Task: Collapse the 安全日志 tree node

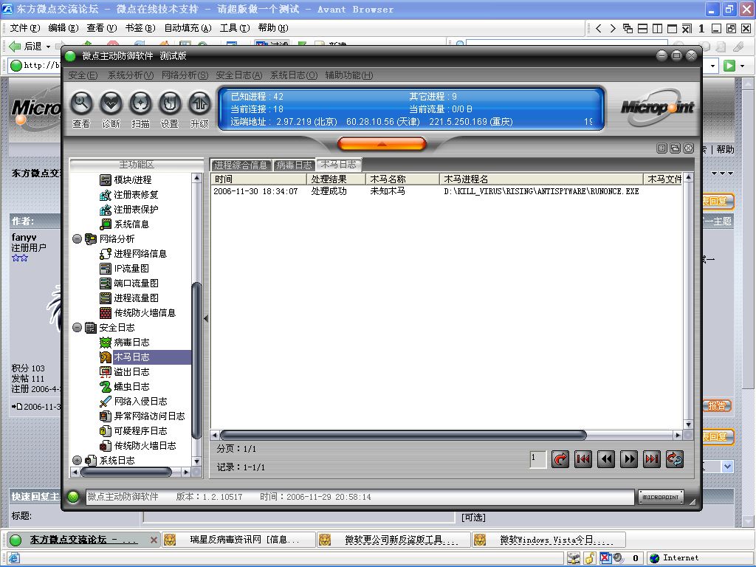Action: tap(77, 328)
